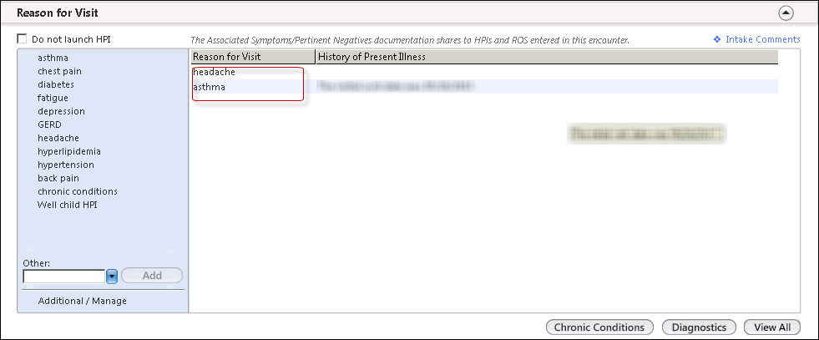Choose GERD in the reason list
819x340 pixels.
(x=49, y=124)
